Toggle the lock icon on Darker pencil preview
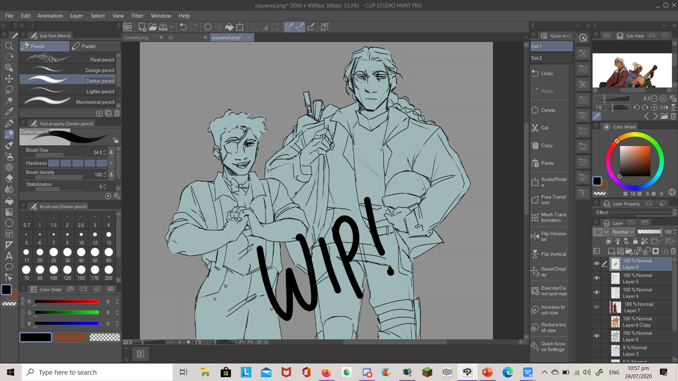678x381 pixels. pyautogui.click(x=115, y=141)
